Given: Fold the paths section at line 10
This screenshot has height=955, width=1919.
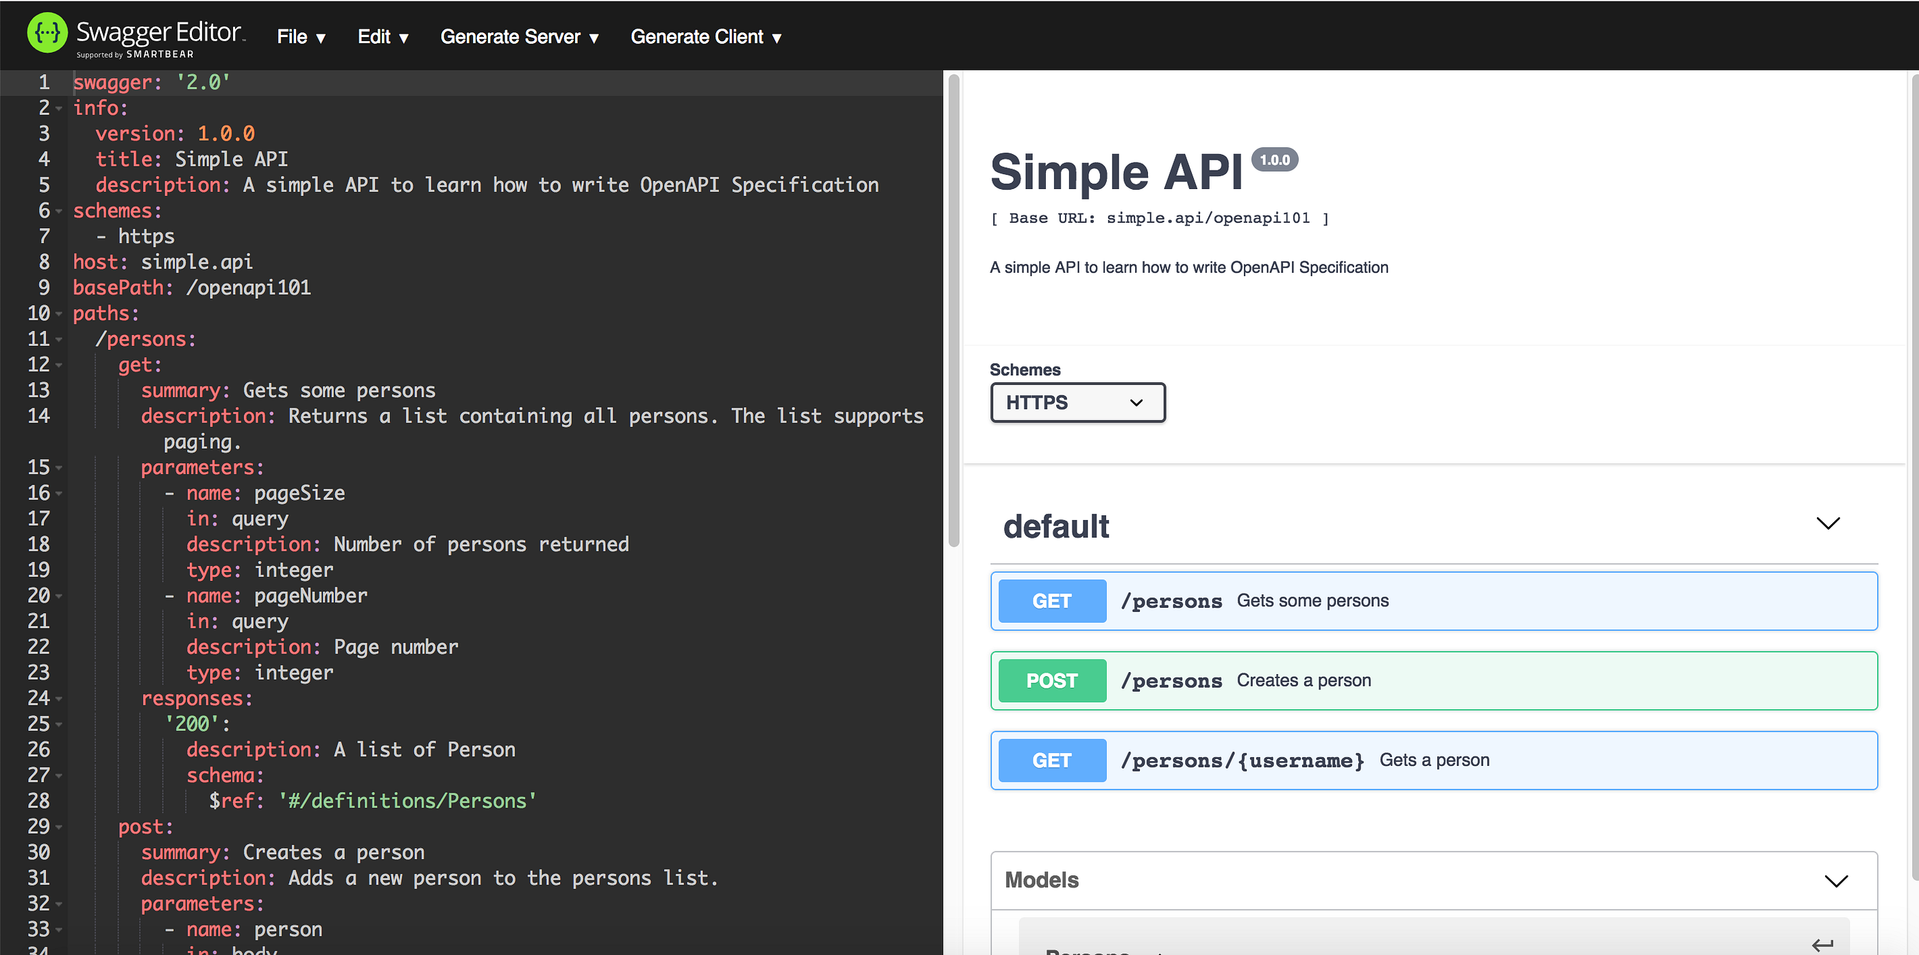Looking at the screenshot, I should coord(58,314).
